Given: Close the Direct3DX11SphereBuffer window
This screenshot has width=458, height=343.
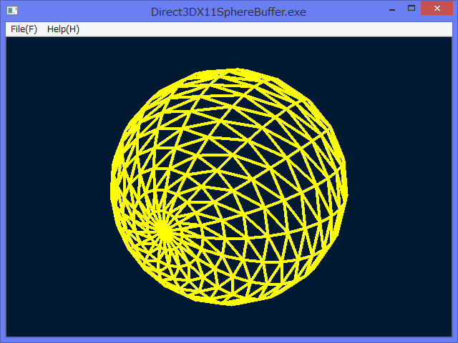Looking at the screenshot, I should coord(437,8).
